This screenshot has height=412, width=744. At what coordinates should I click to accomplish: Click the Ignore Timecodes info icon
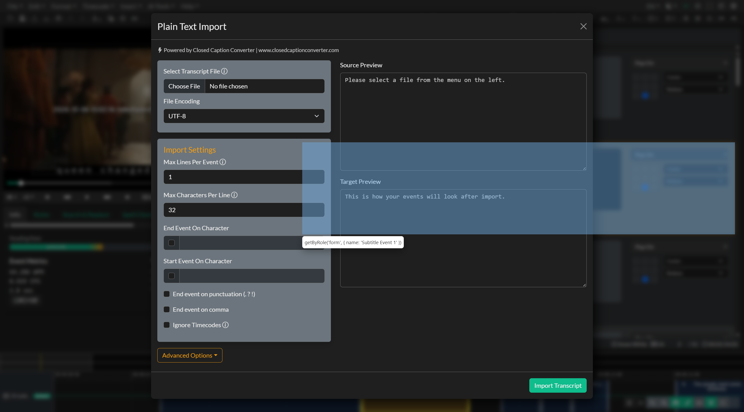(x=226, y=325)
